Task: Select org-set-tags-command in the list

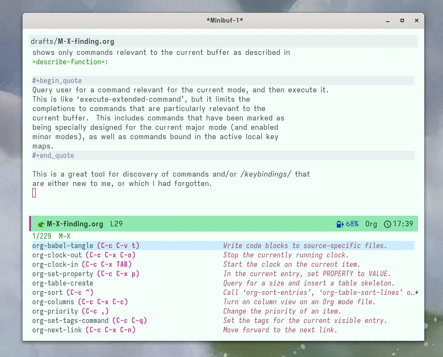Action: tap(70, 321)
